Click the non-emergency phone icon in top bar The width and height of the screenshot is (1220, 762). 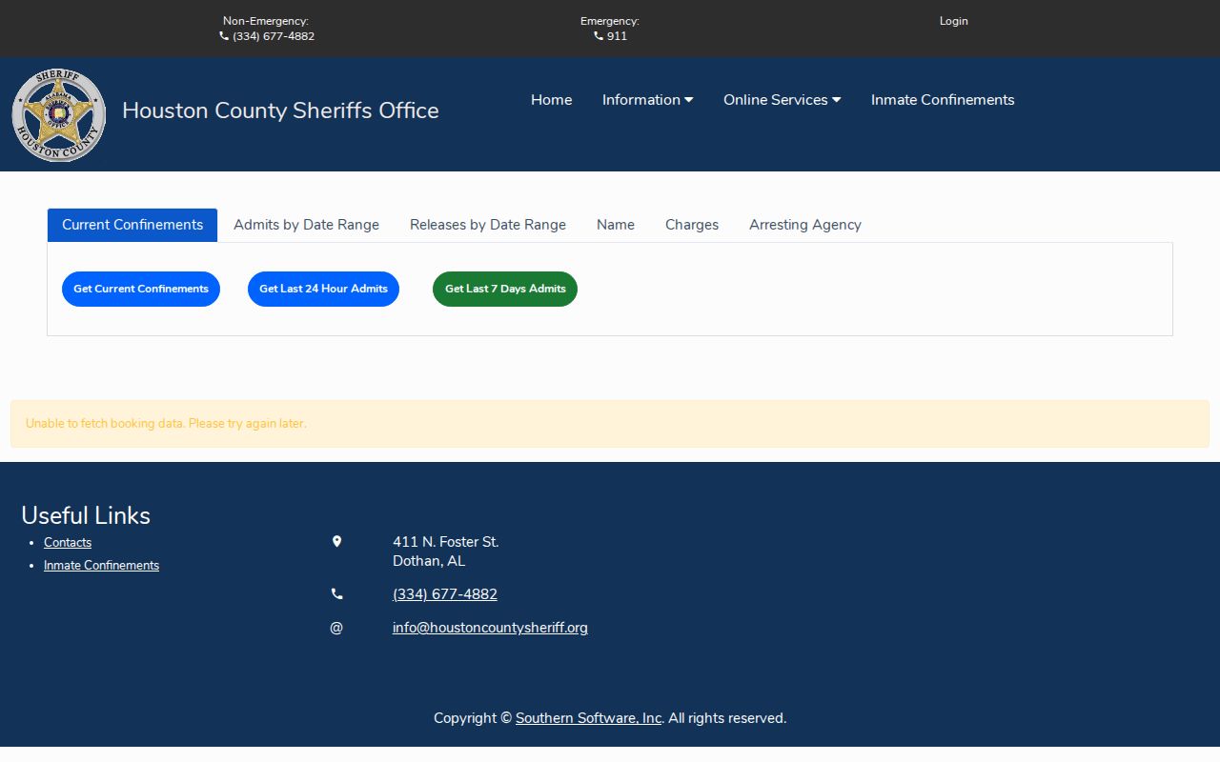(224, 36)
